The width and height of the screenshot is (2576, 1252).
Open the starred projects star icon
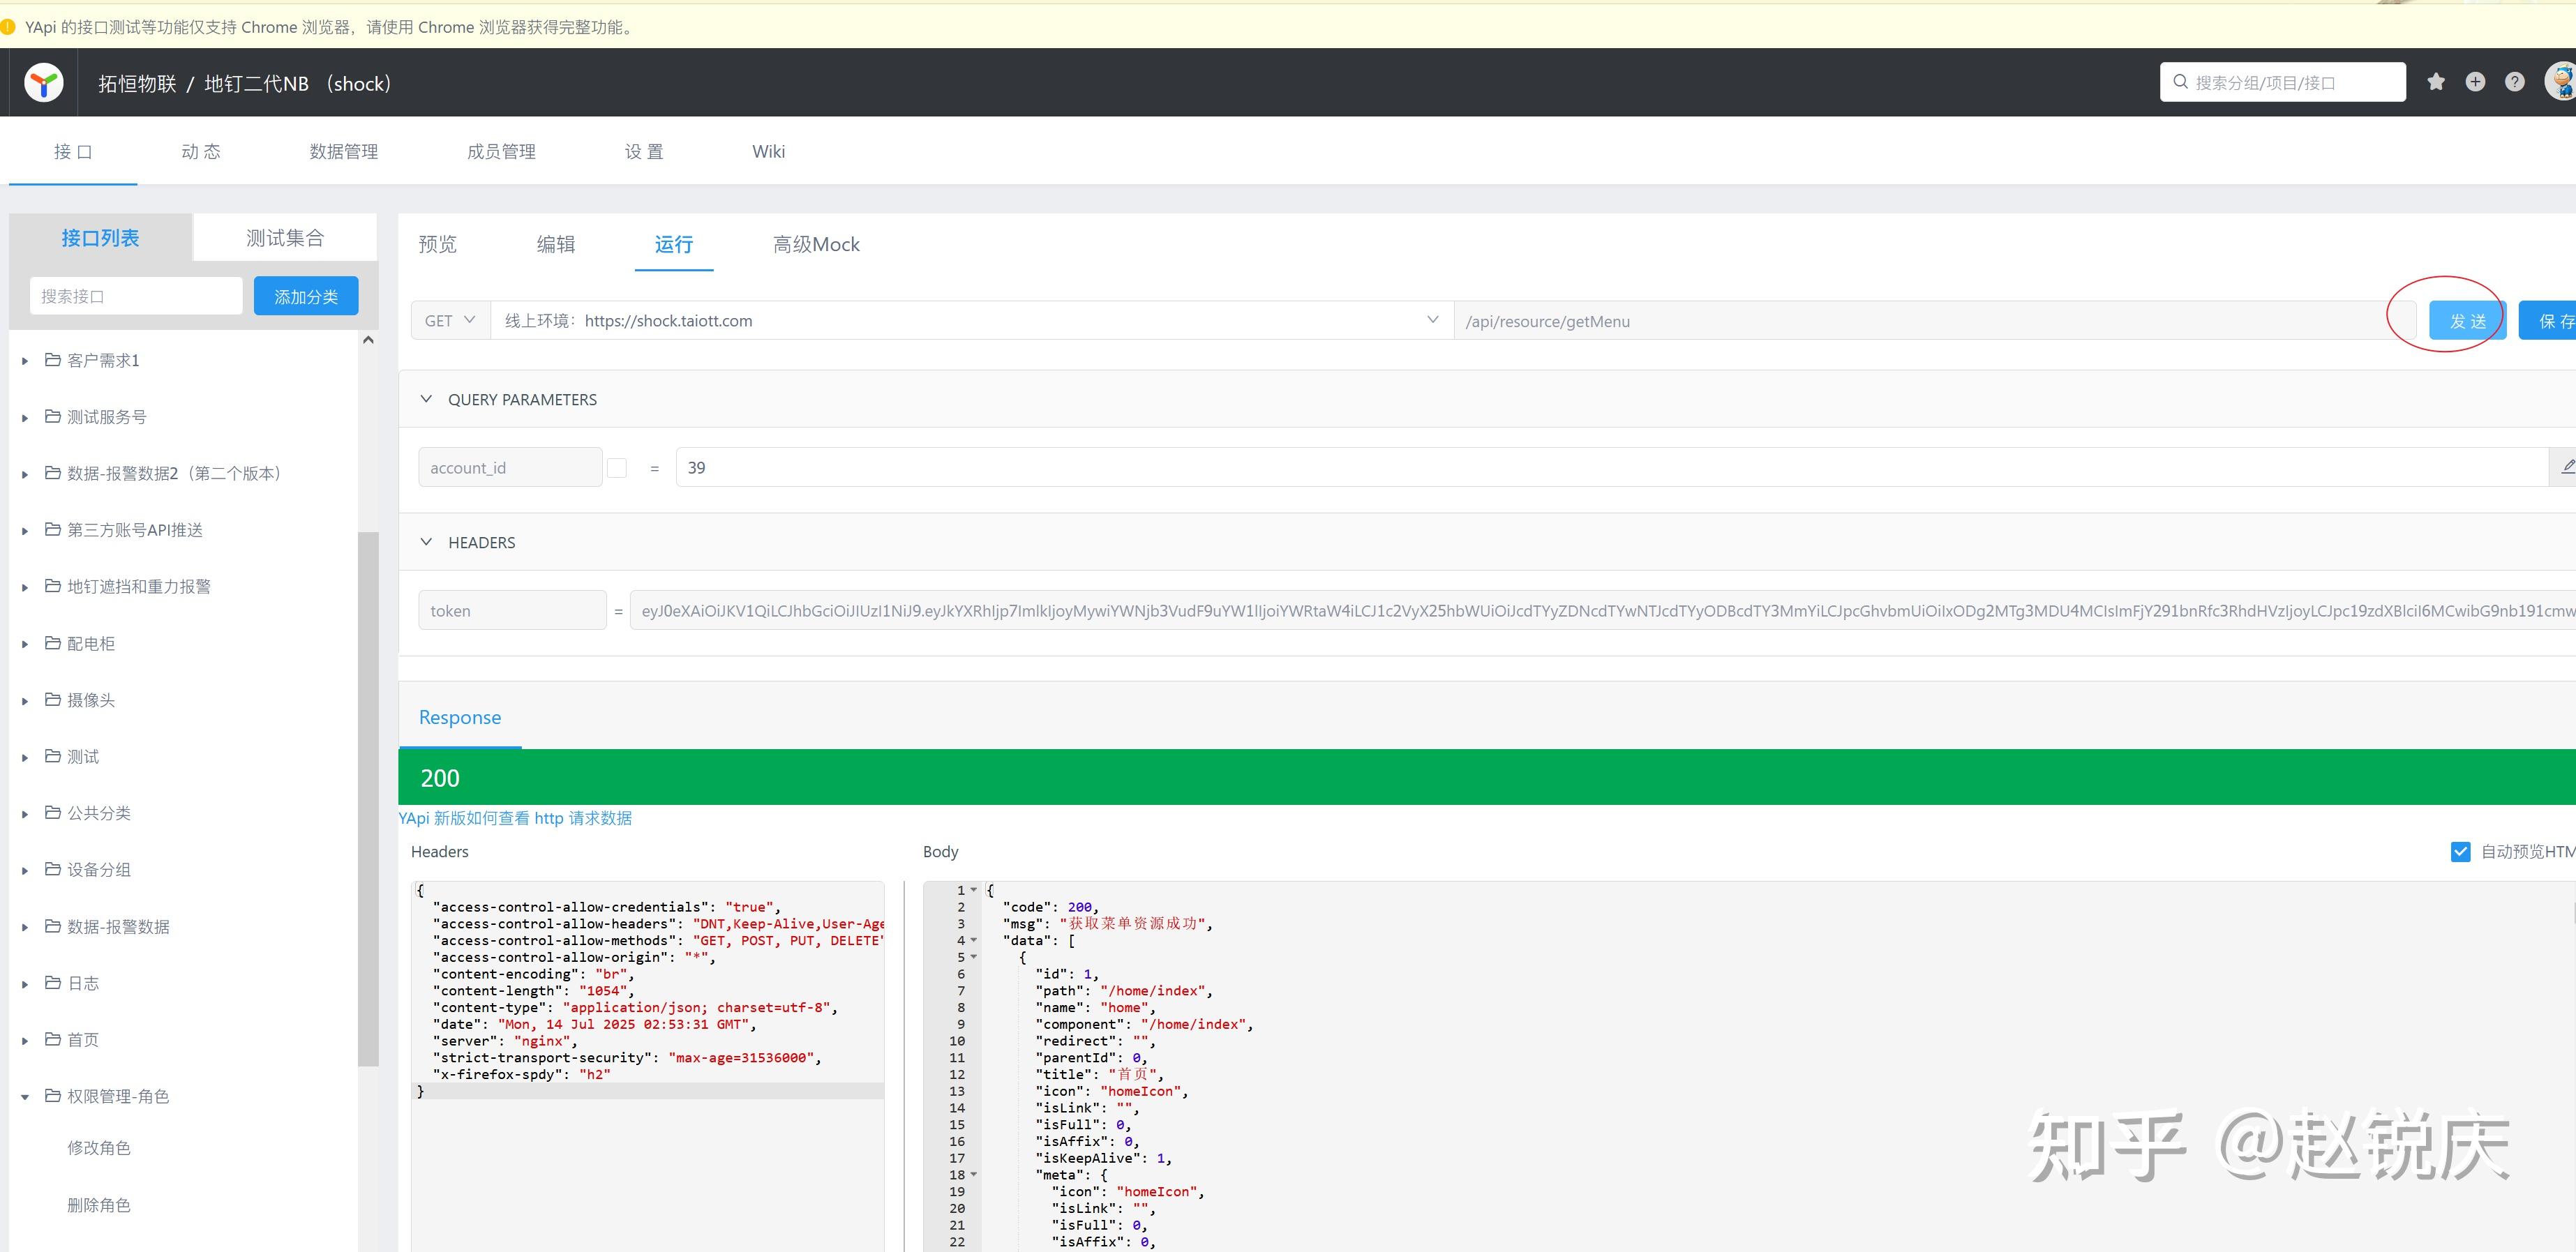coord(2436,82)
